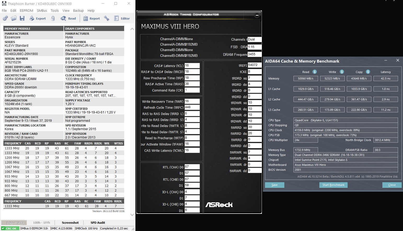Click the wrench tool icon
The image size is (403, 231).
[x=107, y=18]
